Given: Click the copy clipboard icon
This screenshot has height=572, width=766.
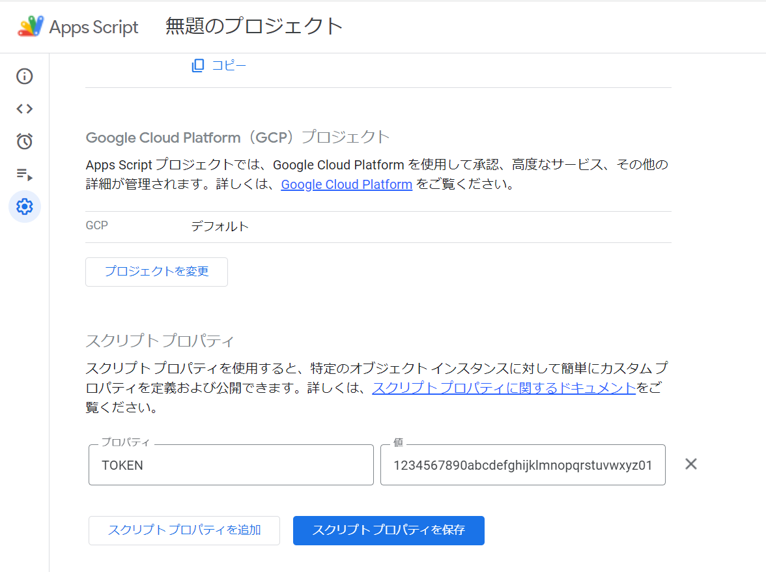Looking at the screenshot, I should pos(198,65).
